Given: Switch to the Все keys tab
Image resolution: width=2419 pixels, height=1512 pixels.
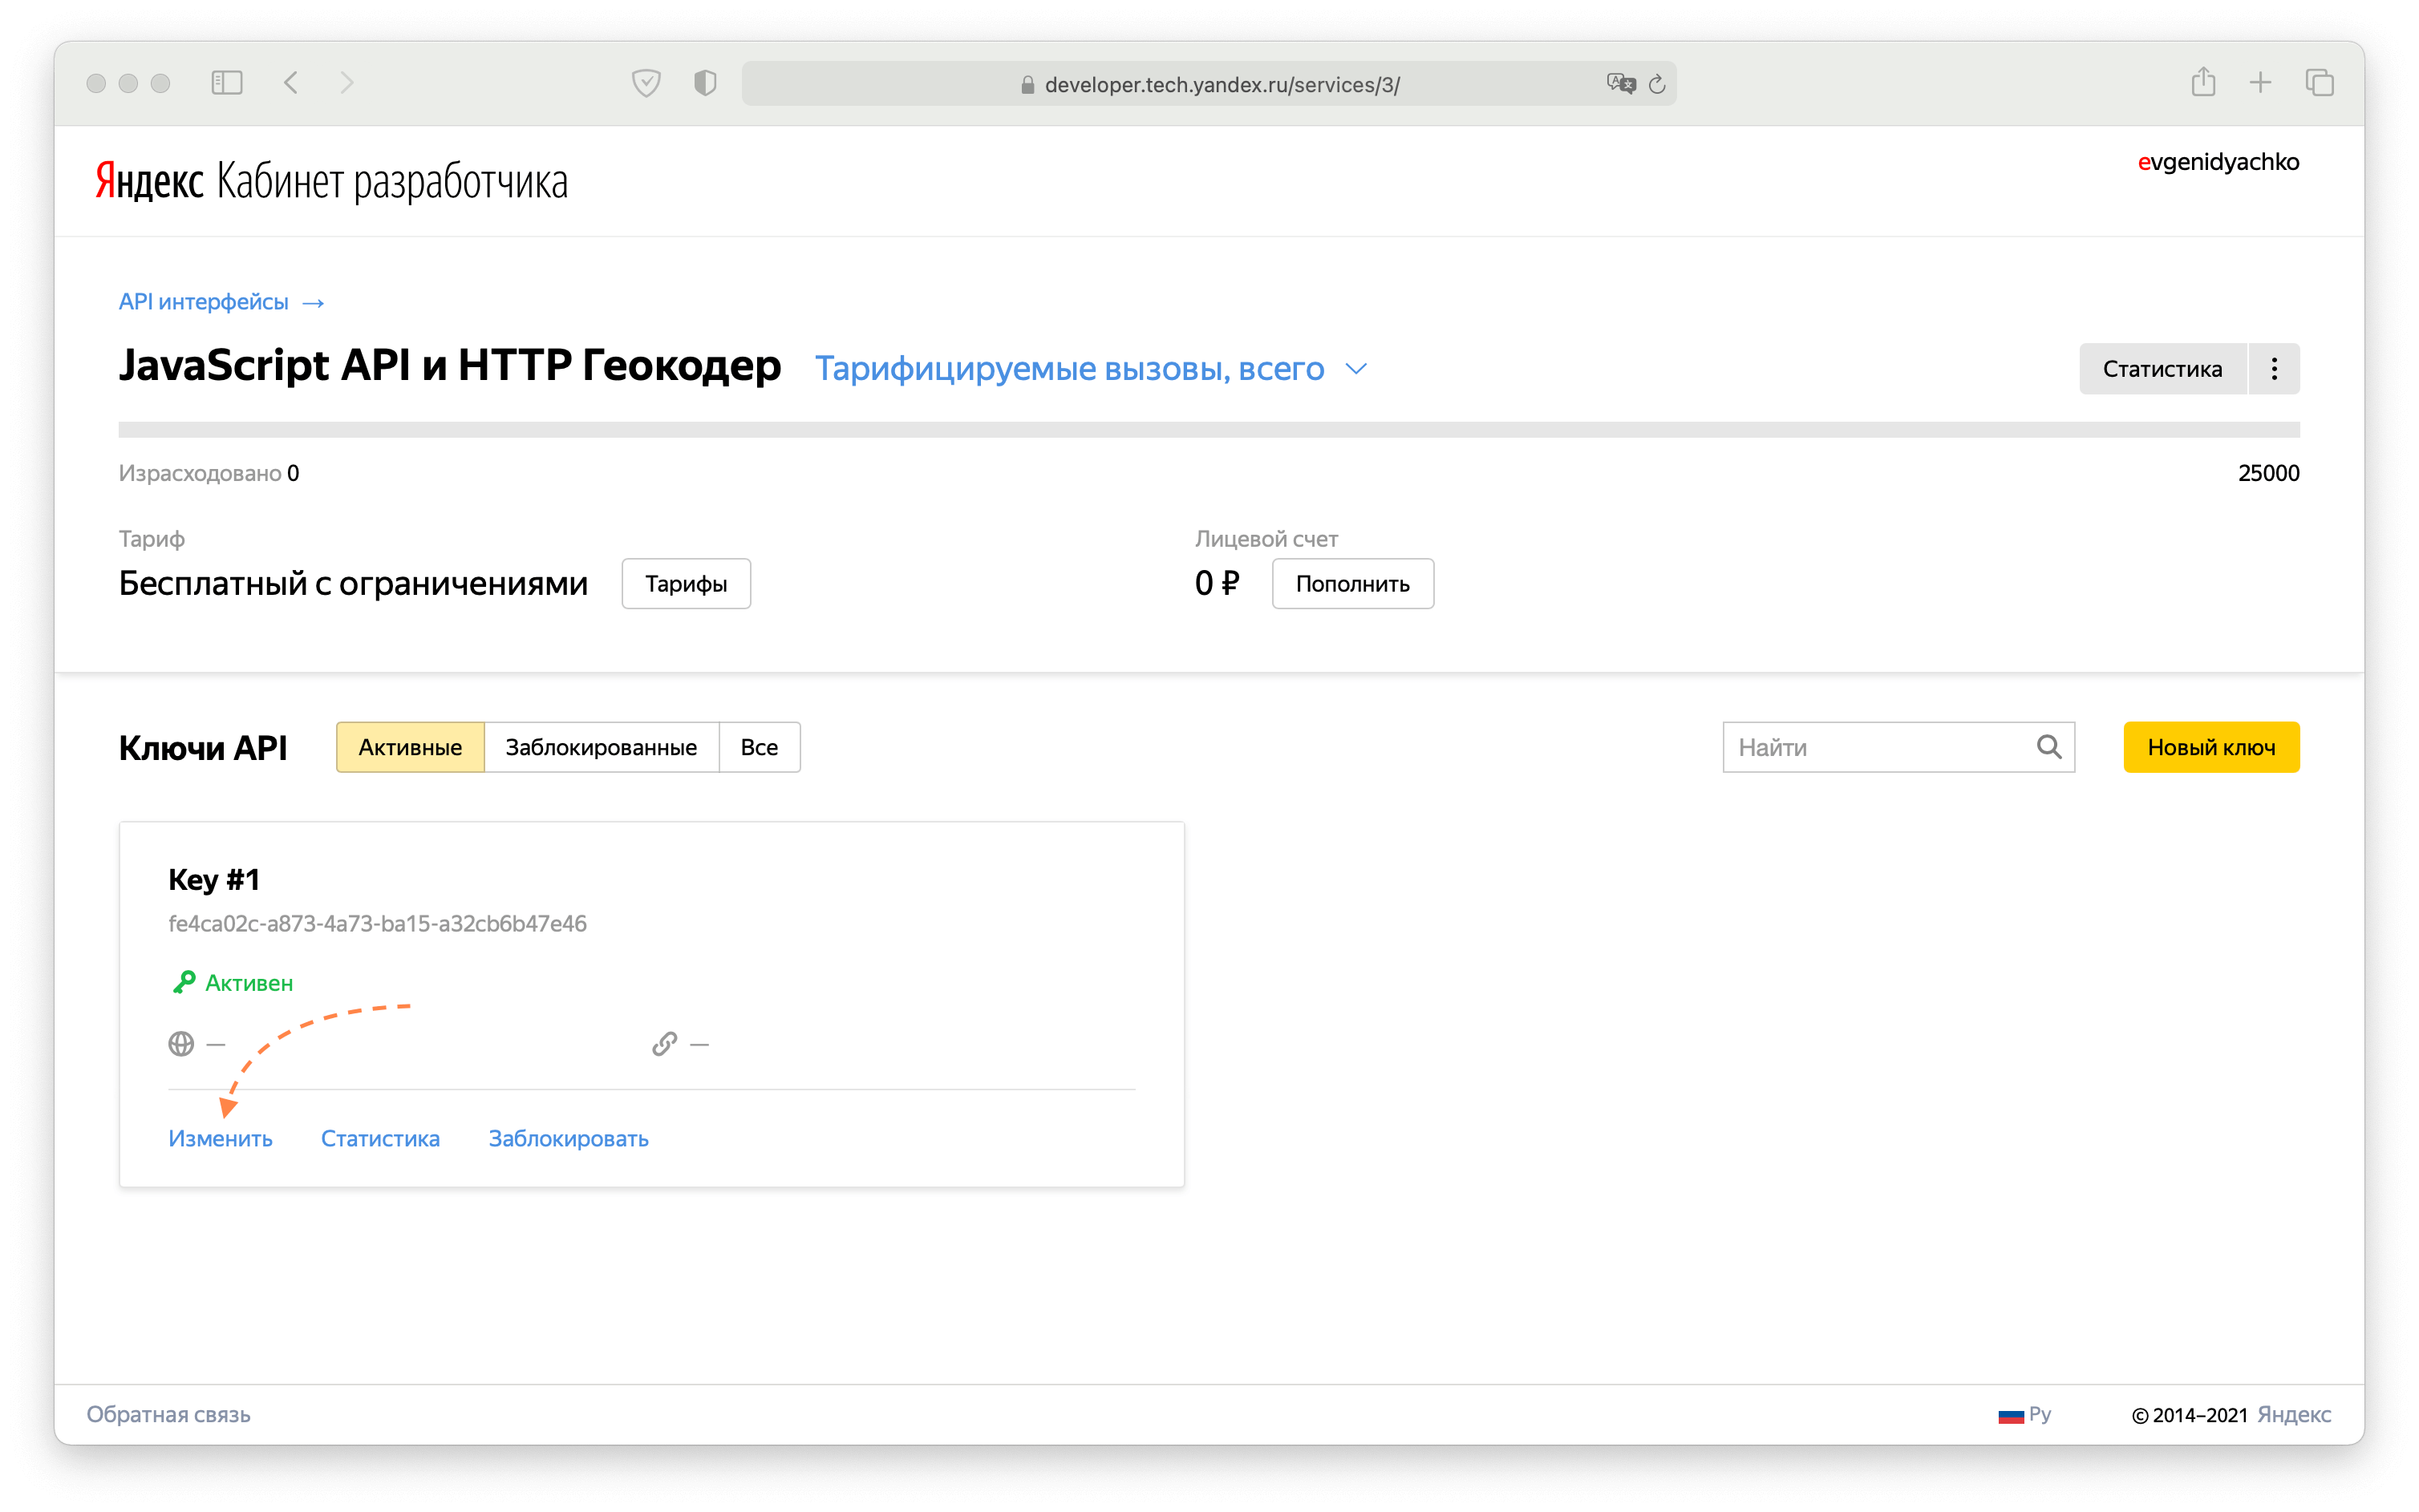Looking at the screenshot, I should [760, 747].
